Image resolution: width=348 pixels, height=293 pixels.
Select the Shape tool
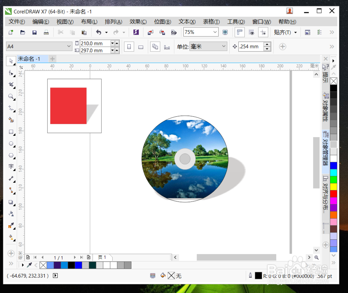11,72
